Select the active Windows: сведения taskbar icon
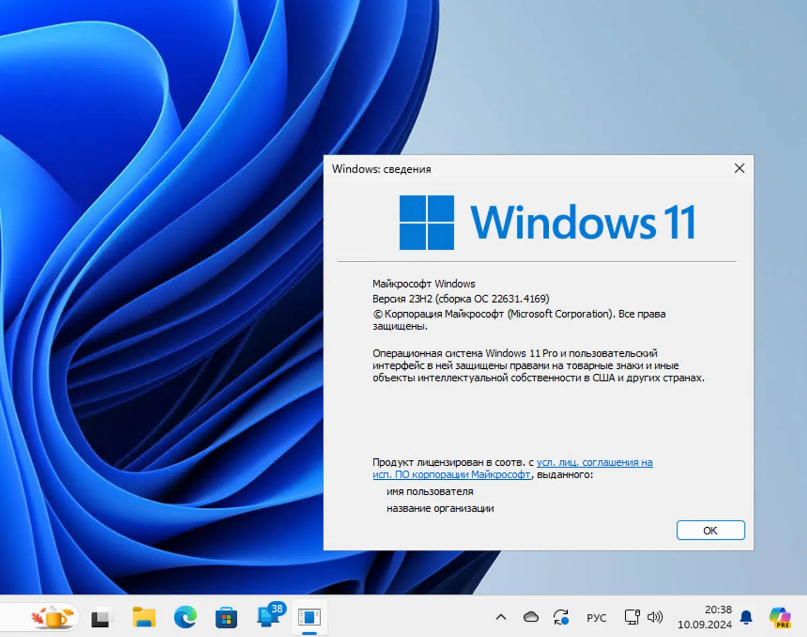This screenshot has height=637, width=807. click(x=309, y=618)
